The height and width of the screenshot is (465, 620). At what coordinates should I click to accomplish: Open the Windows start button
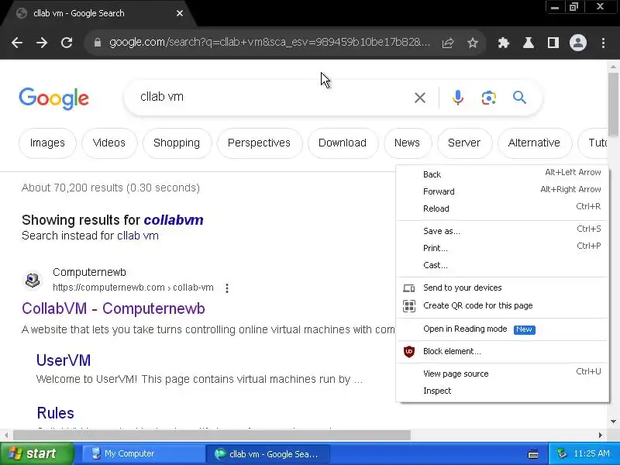[x=36, y=453]
